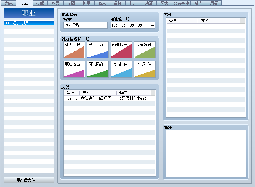Click the 类型 column header in 特性
Viewport: 255px width, 187px height.
pos(182,20)
